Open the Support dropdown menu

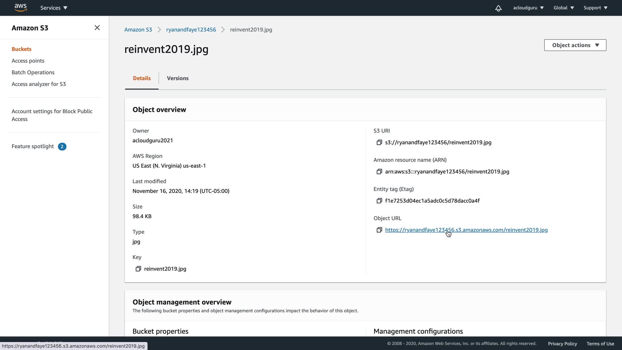[x=595, y=8]
